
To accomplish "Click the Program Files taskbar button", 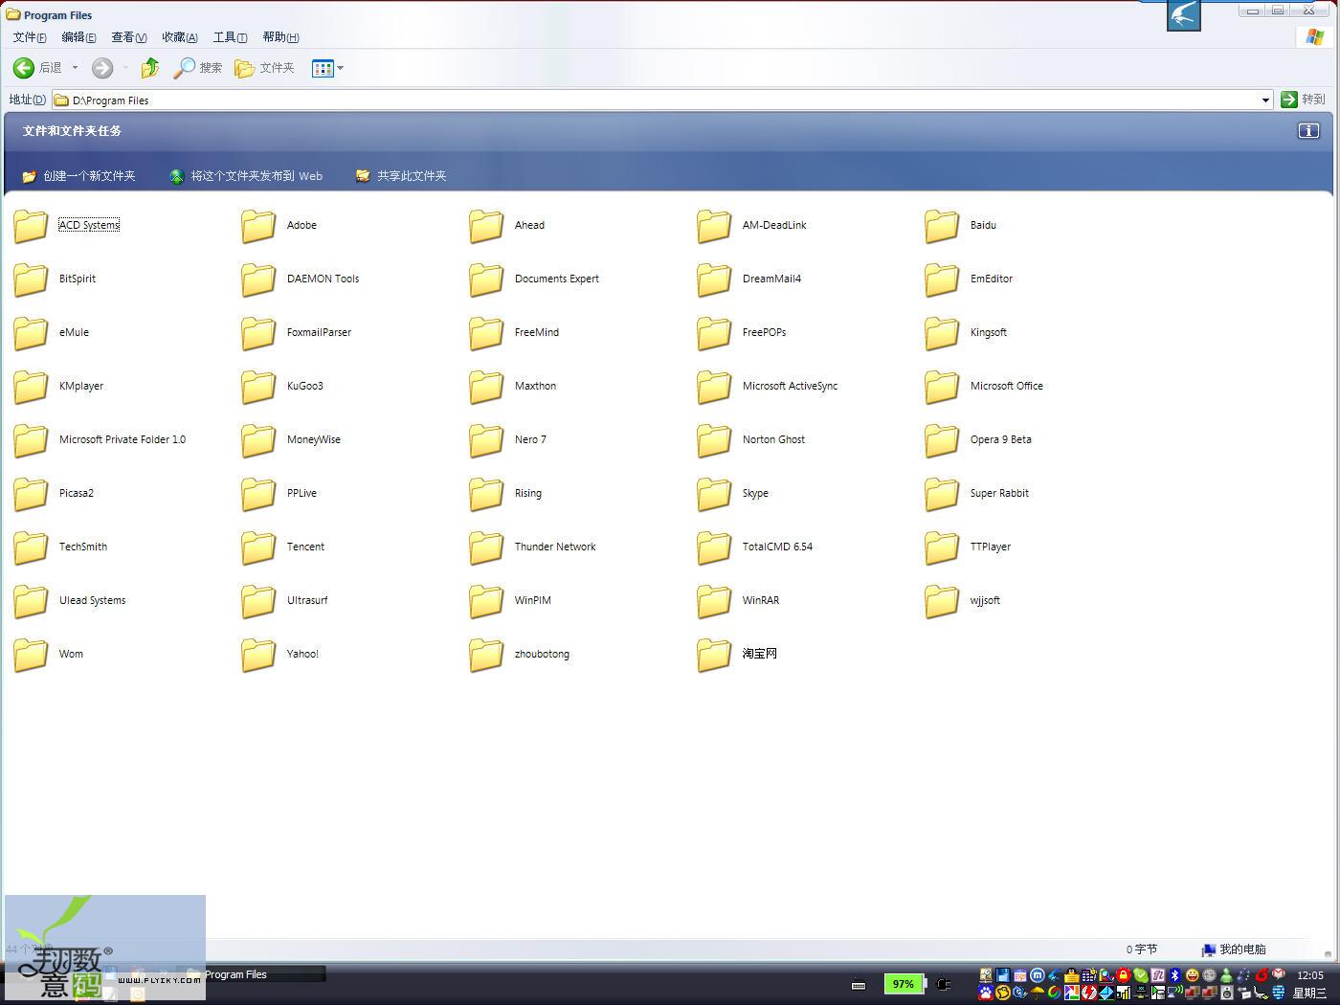I will tap(254, 974).
